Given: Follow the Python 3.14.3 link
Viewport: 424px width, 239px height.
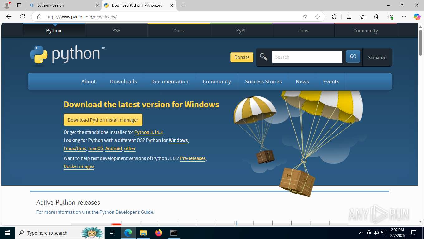Looking at the screenshot, I should point(148,132).
